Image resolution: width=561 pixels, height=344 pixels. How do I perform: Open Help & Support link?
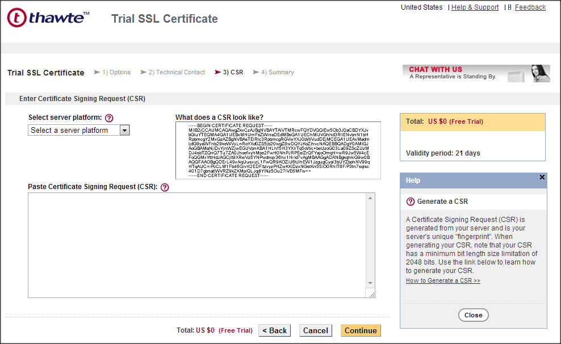tap(475, 7)
